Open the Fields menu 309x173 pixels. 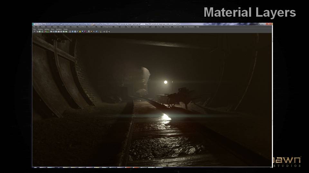coord(99,27)
